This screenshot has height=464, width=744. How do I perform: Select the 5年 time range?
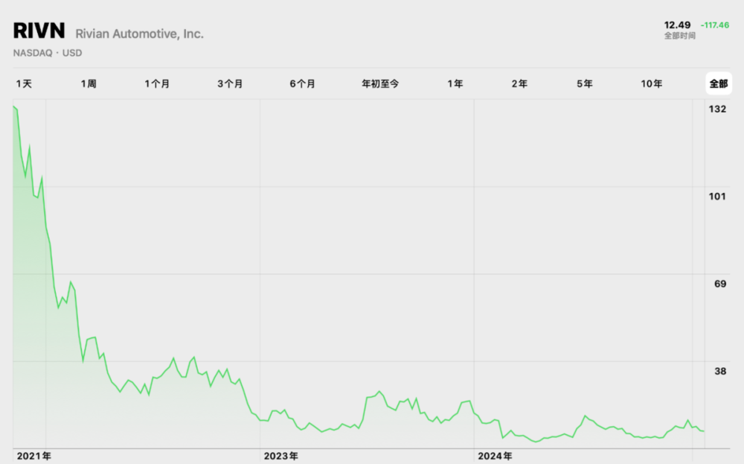tap(583, 83)
